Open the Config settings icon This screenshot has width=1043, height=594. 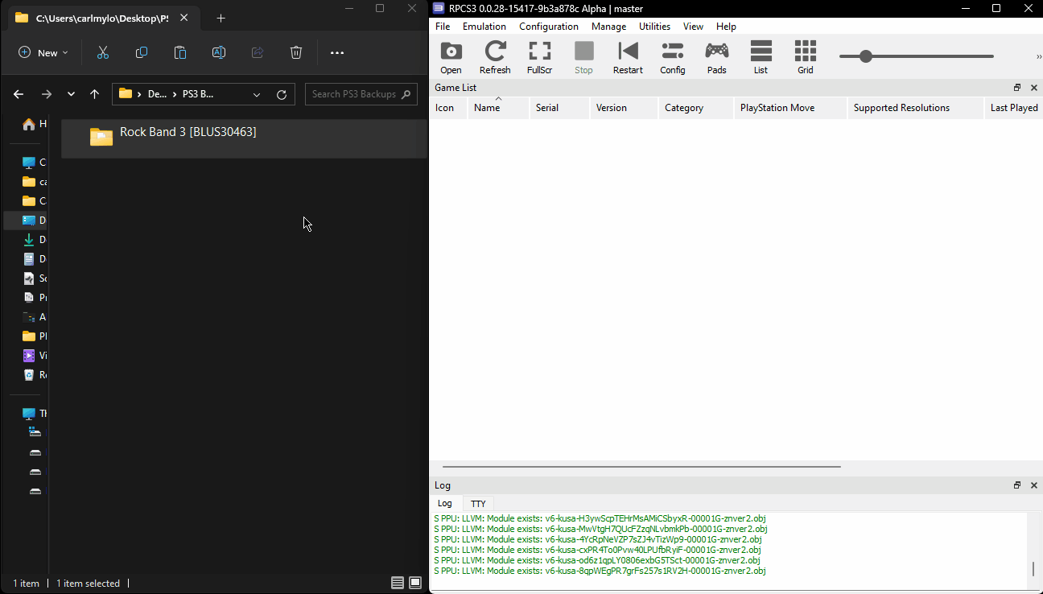pos(672,58)
